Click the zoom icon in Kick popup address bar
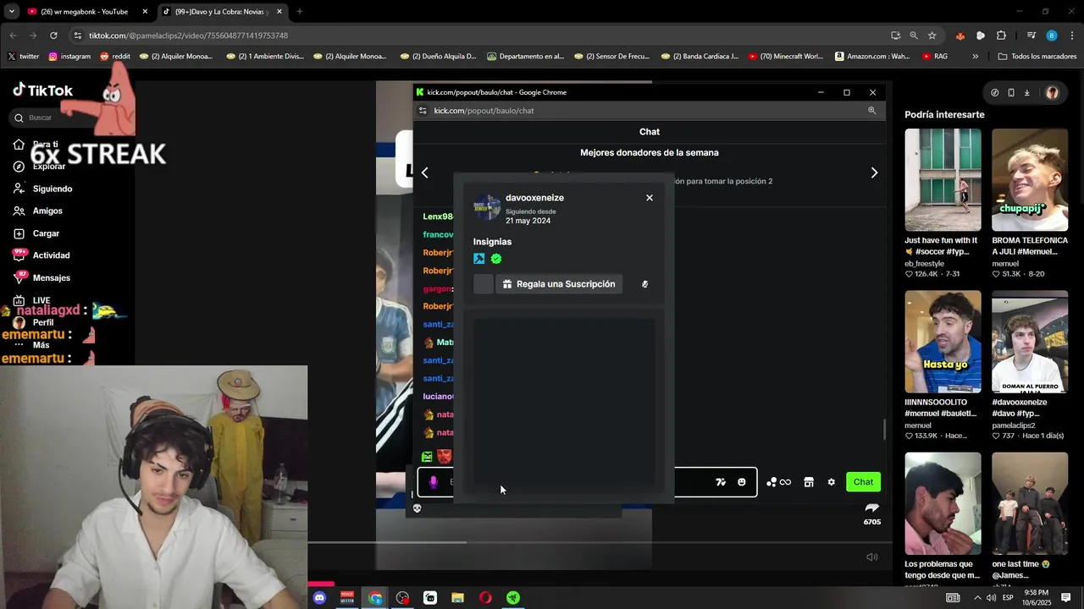 point(871,111)
